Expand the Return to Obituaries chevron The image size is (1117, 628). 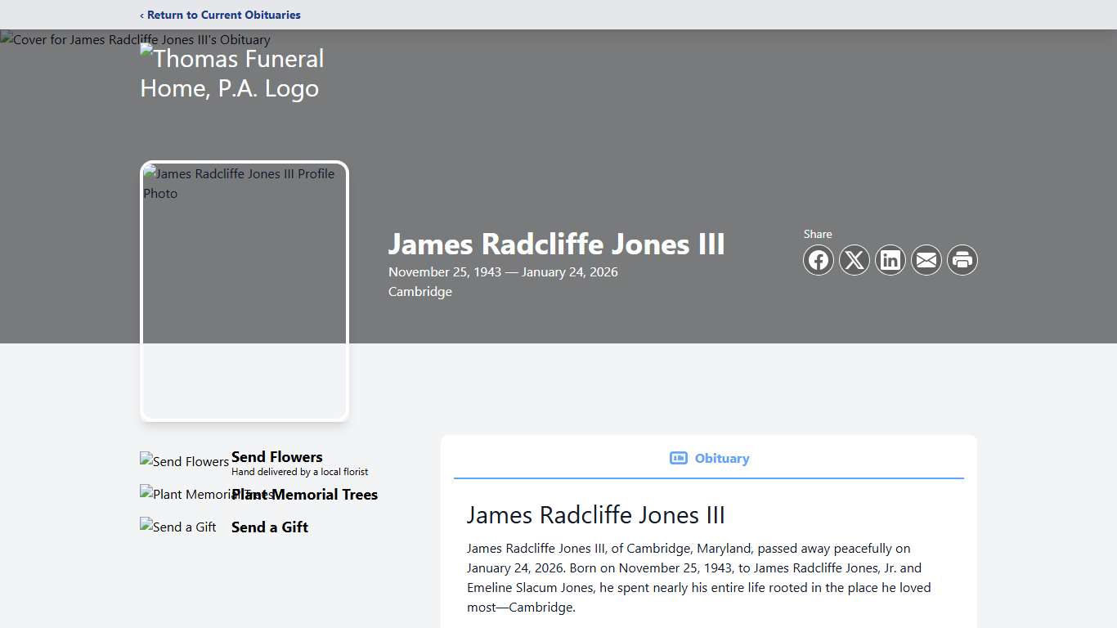141,15
